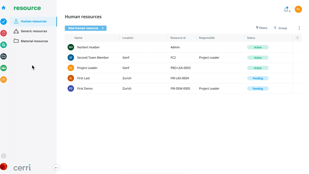Open the PL user profile avatar
This screenshot has height=174, width=309.
pyautogui.click(x=298, y=9)
